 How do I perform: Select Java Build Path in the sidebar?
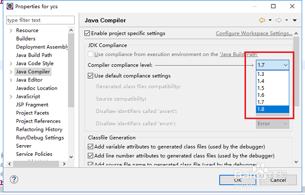pos(34,55)
